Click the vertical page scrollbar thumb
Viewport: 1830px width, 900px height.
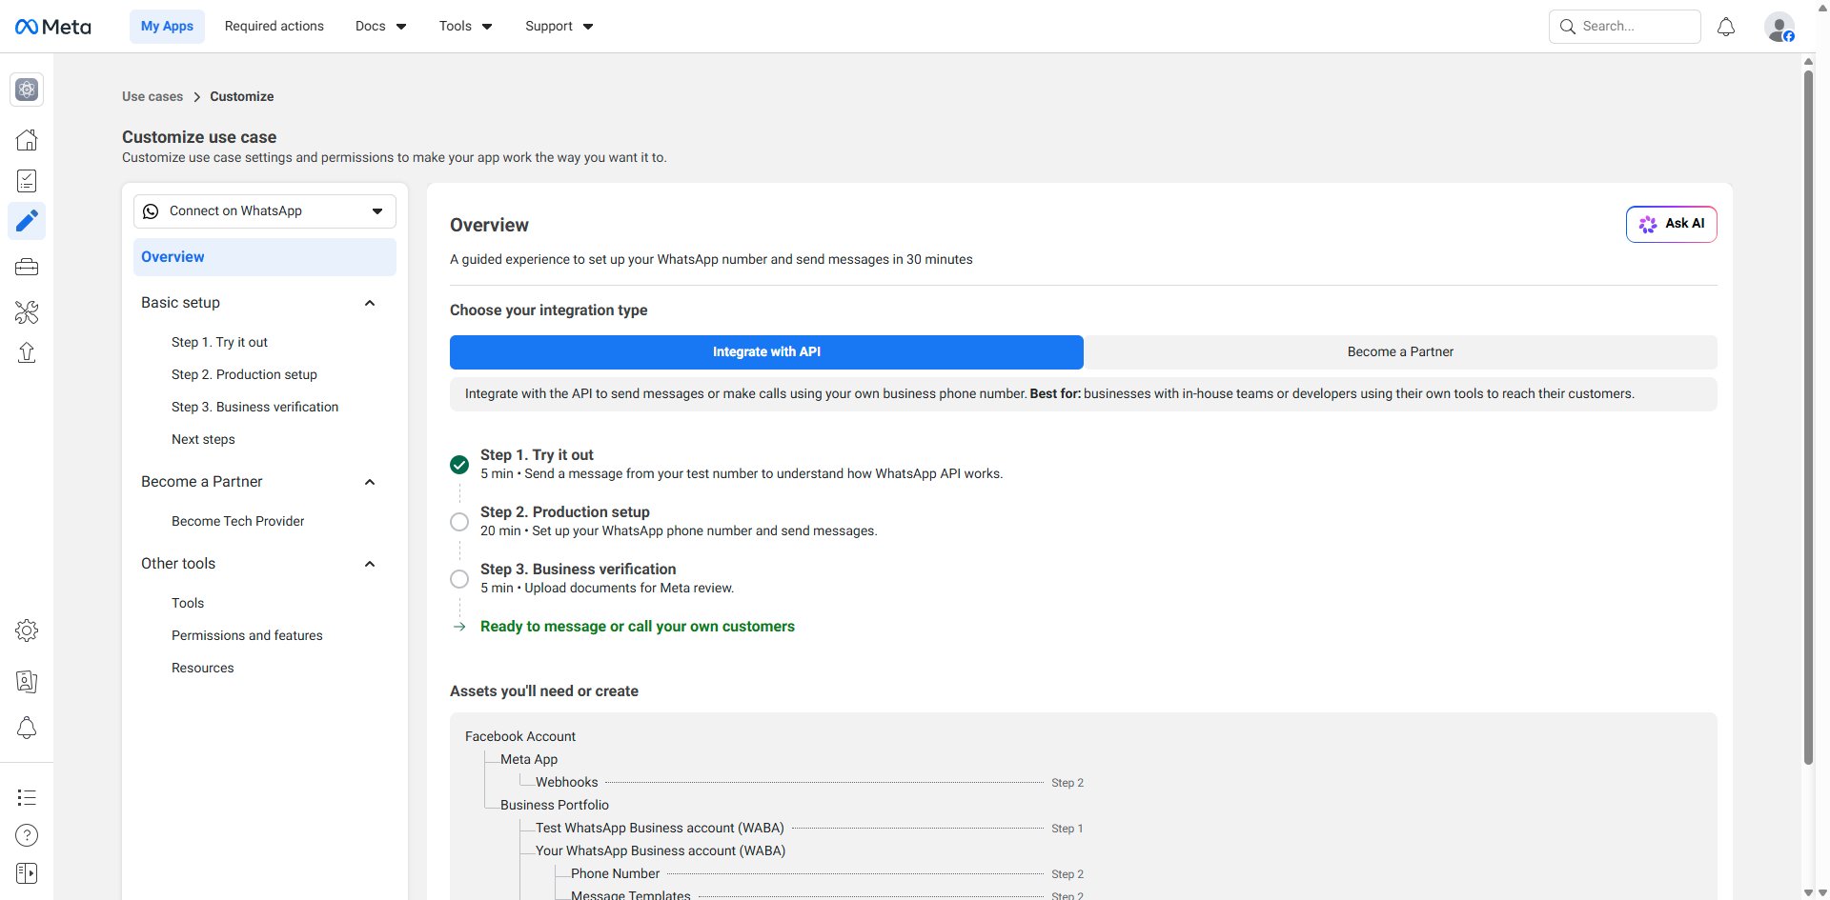coord(1808,417)
